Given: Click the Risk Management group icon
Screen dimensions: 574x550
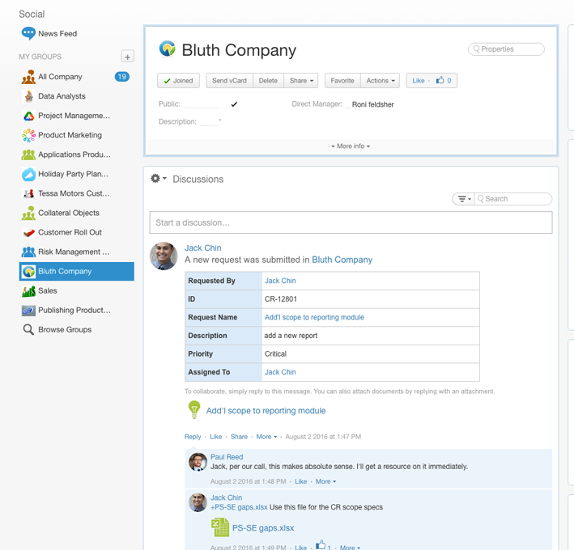Looking at the screenshot, I should point(28,252).
